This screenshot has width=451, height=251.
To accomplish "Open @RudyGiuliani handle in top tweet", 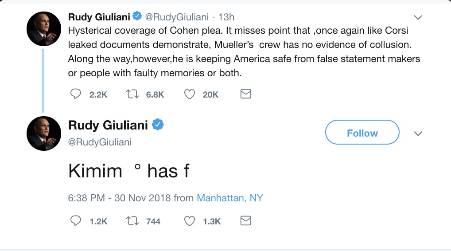I will tap(176, 17).
